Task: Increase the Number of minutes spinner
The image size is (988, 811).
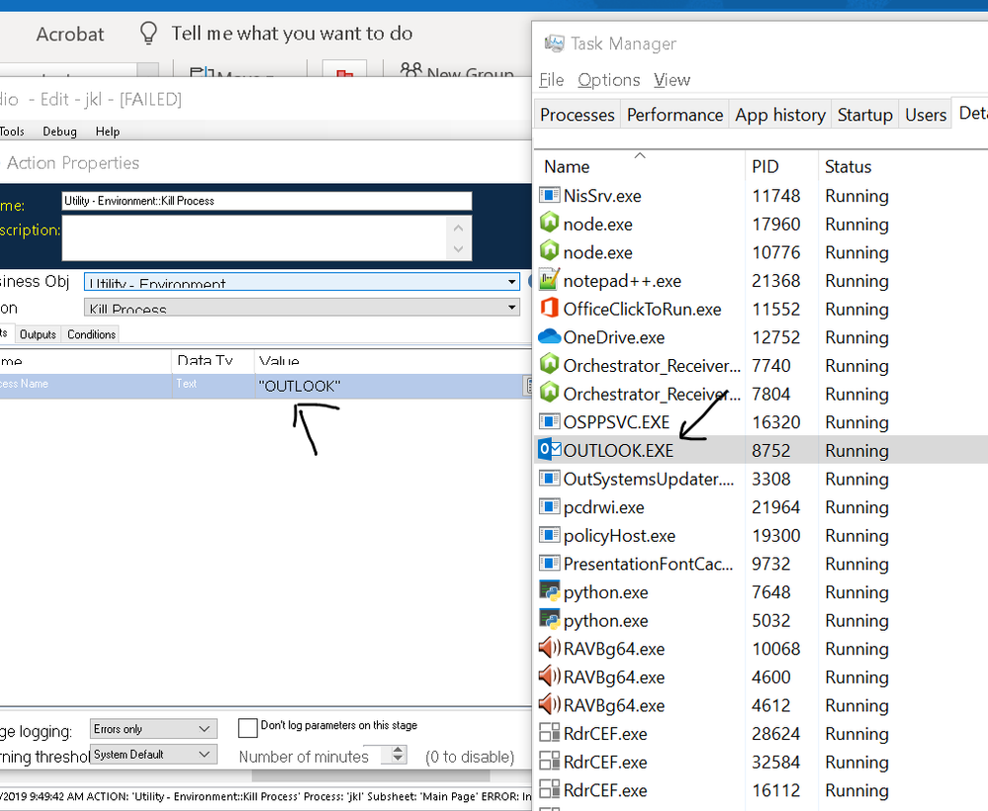Action: [398, 750]
